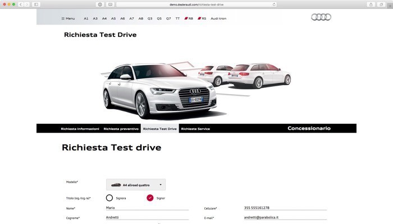393x224 pixels.
Task: Select the A3 model link
Action: (x=95, y=18)
